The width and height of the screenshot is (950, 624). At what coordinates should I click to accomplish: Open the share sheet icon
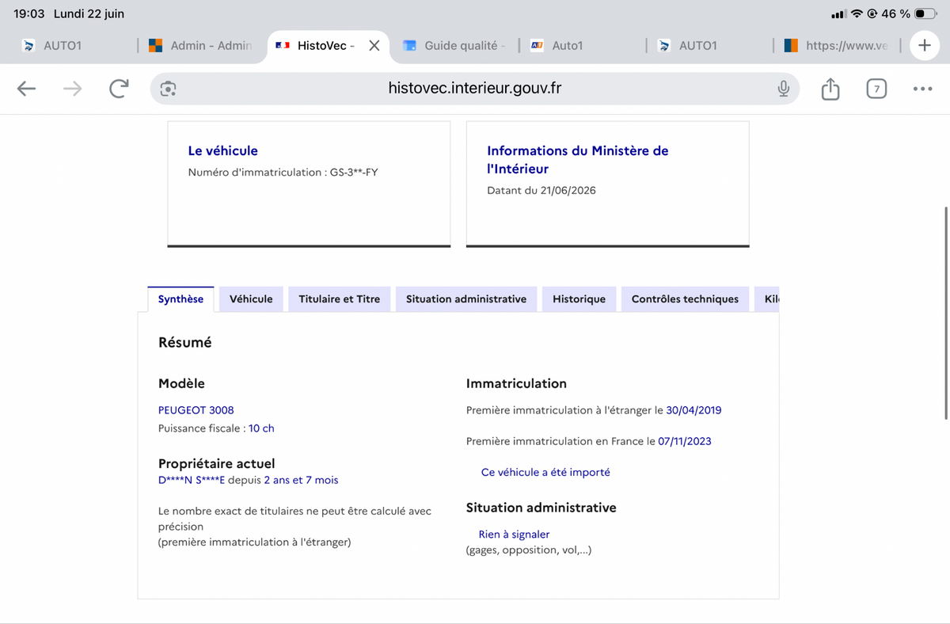tap(830, 89)
